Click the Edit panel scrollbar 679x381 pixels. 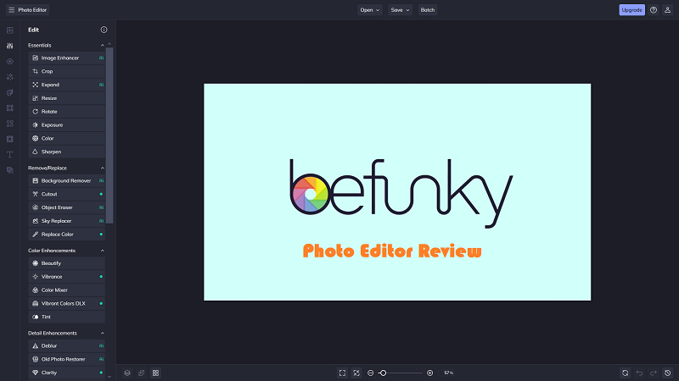(x=109, y=135)
